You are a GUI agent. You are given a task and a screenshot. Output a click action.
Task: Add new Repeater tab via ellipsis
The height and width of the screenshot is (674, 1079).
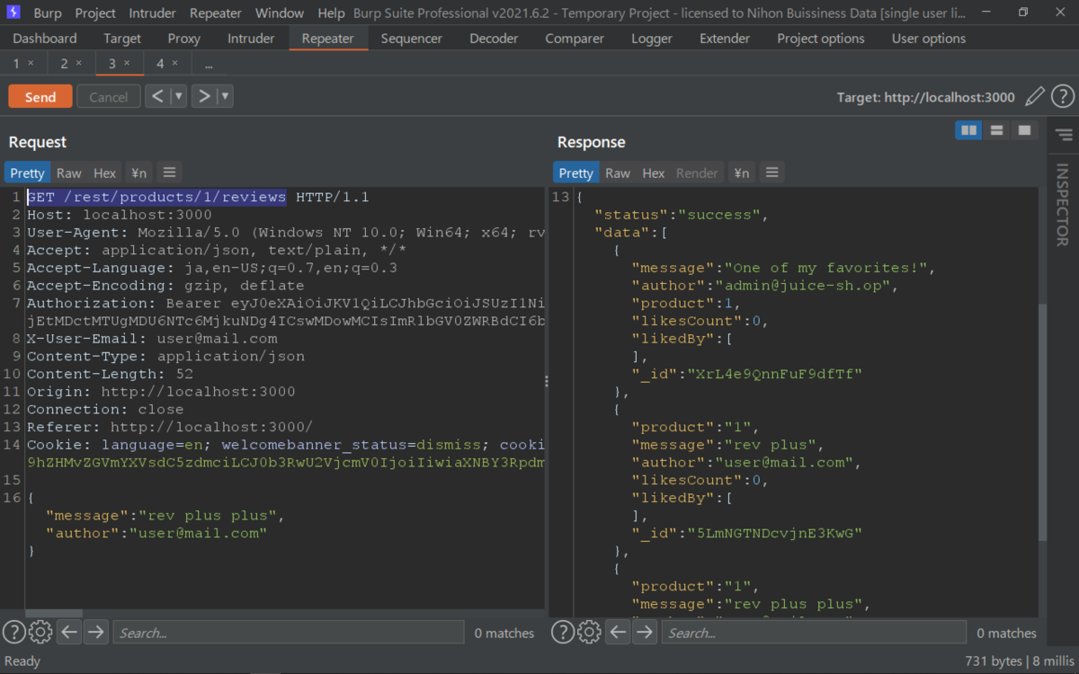pos(209,64)
